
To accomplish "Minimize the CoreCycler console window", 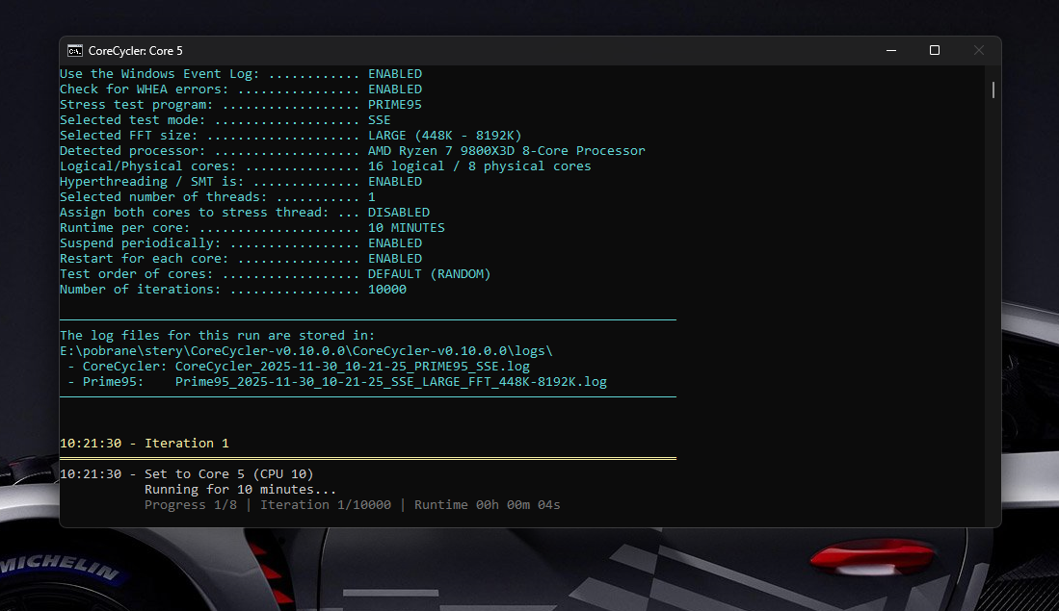I will click(889, 51).
